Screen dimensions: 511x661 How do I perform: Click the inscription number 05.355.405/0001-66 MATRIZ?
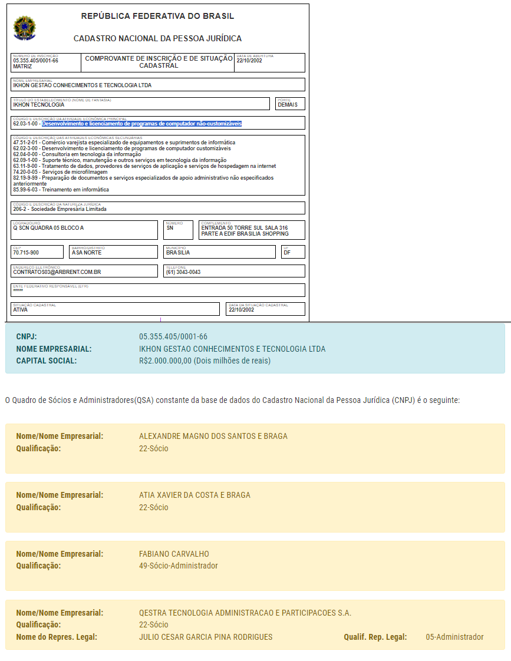pos(35,64)
